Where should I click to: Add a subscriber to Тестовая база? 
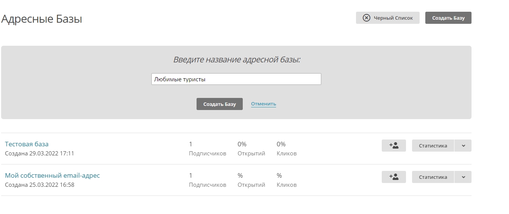pyautogui.click(x=393, y=146)
